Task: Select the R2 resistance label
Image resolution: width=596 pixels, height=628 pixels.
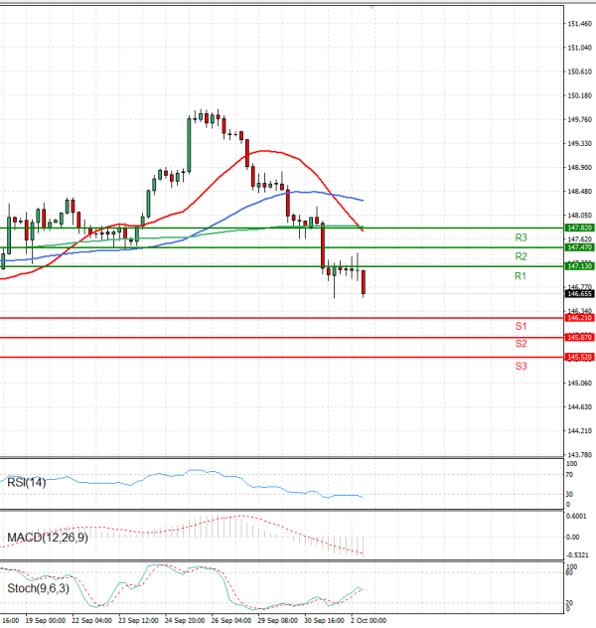Action: coord(520,256)
